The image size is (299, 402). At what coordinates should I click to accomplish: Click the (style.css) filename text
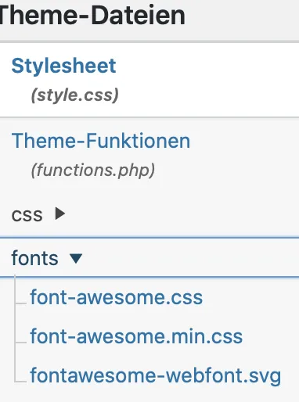75,95
